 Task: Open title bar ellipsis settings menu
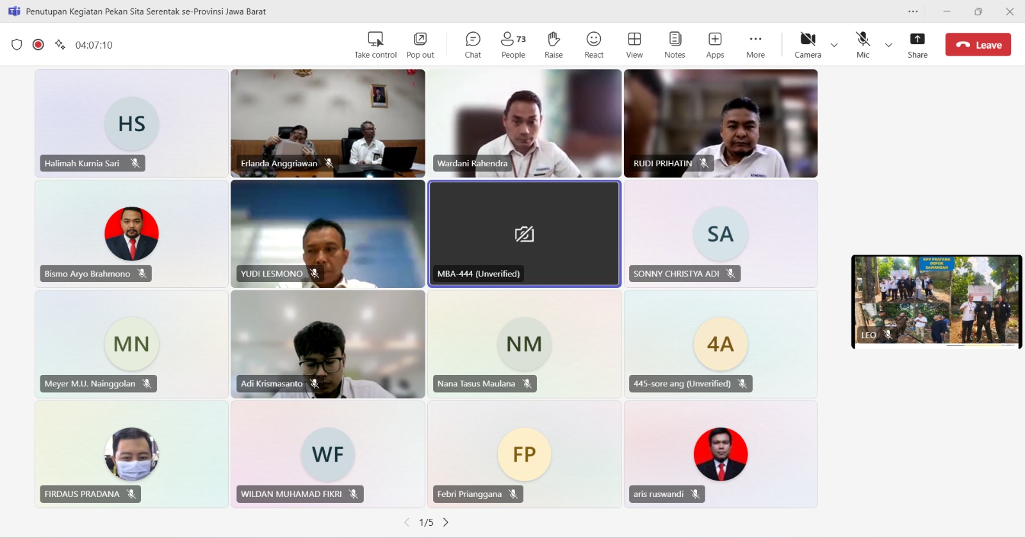pos(913,12)
